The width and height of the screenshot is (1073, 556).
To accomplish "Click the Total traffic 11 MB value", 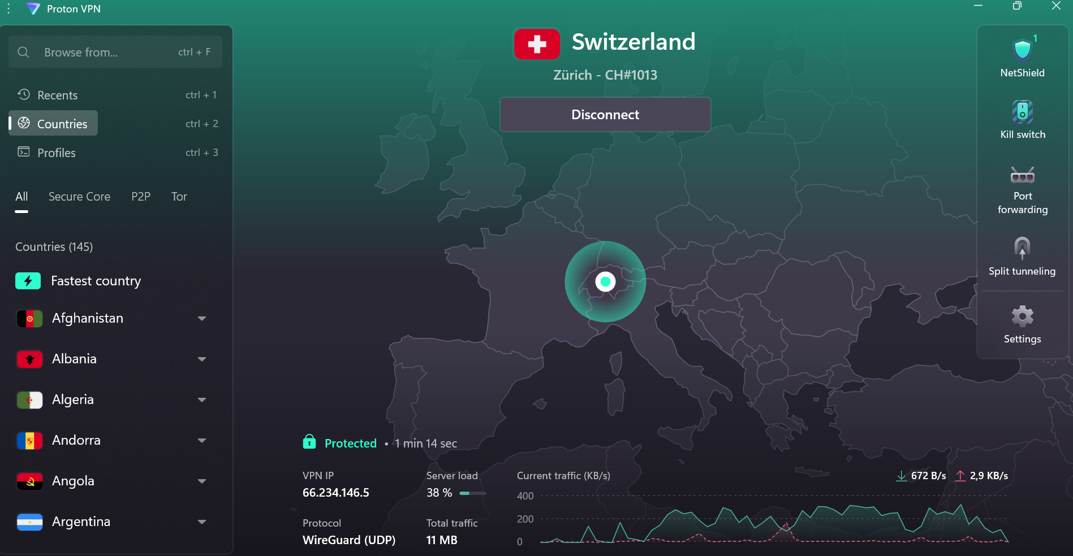I will (442, 540).
